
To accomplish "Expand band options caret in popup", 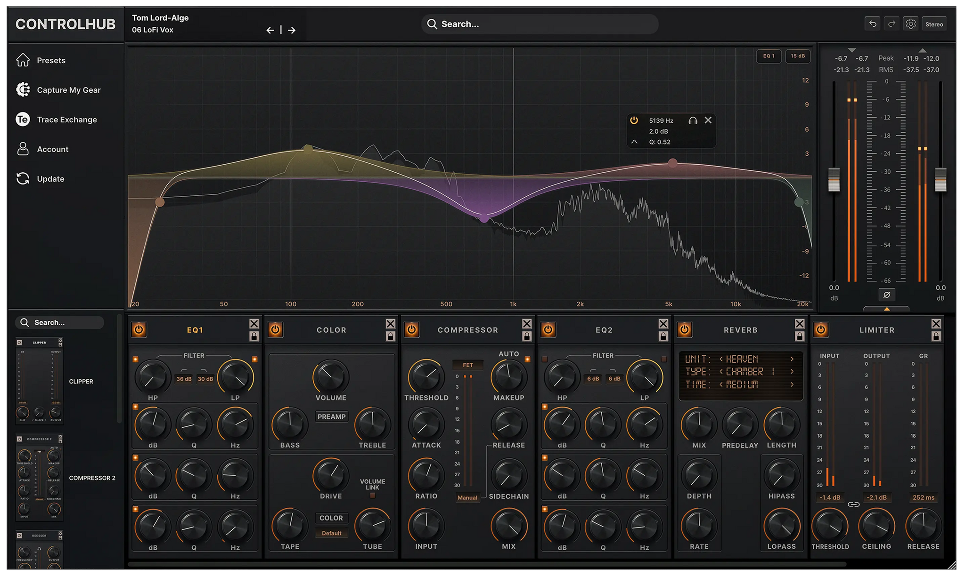I will click(634, 142).
